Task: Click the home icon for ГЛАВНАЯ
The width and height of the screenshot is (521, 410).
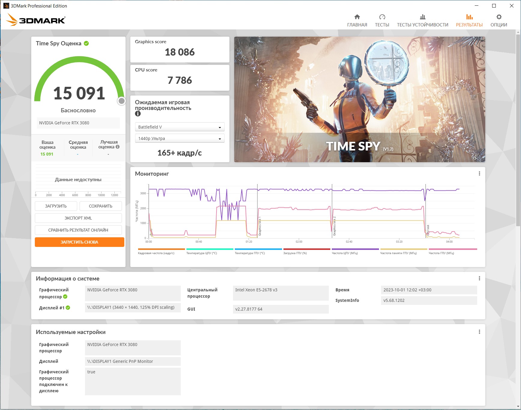Action: [357, 17]
